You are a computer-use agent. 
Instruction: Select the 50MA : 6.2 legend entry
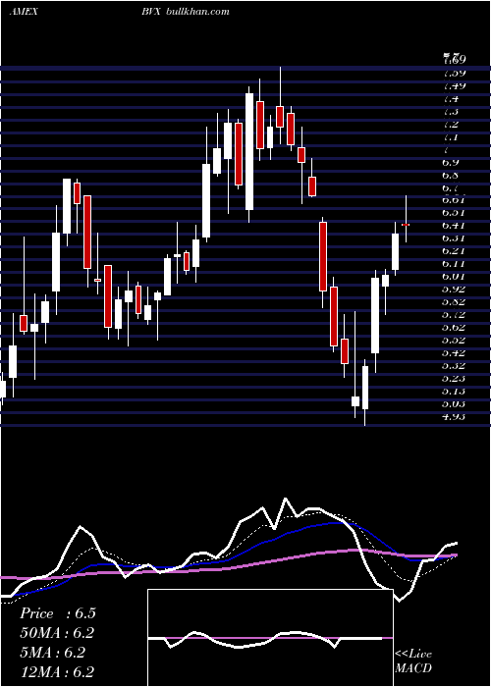pyautogui.click(x=57, y=633)
